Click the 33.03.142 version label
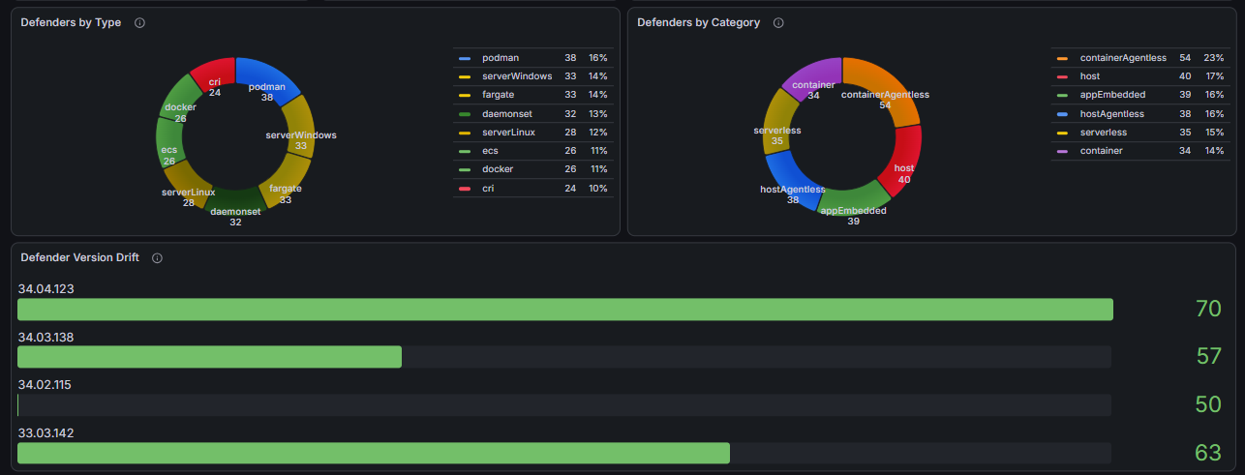The height and width of the screenshot is (475, 1245). [46, 432]
